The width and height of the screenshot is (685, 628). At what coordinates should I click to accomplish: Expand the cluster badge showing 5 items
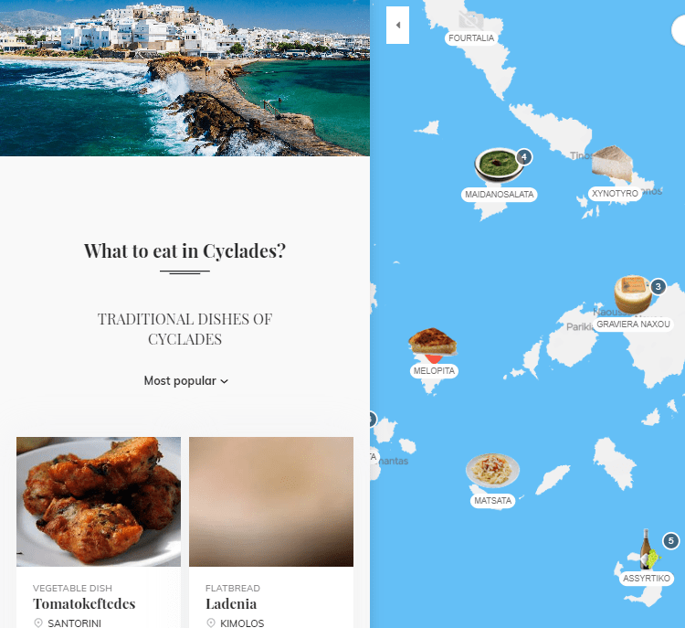coord(670,540)
